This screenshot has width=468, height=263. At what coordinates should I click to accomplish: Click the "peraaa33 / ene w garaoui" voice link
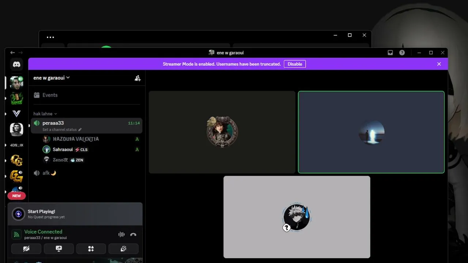45,238
